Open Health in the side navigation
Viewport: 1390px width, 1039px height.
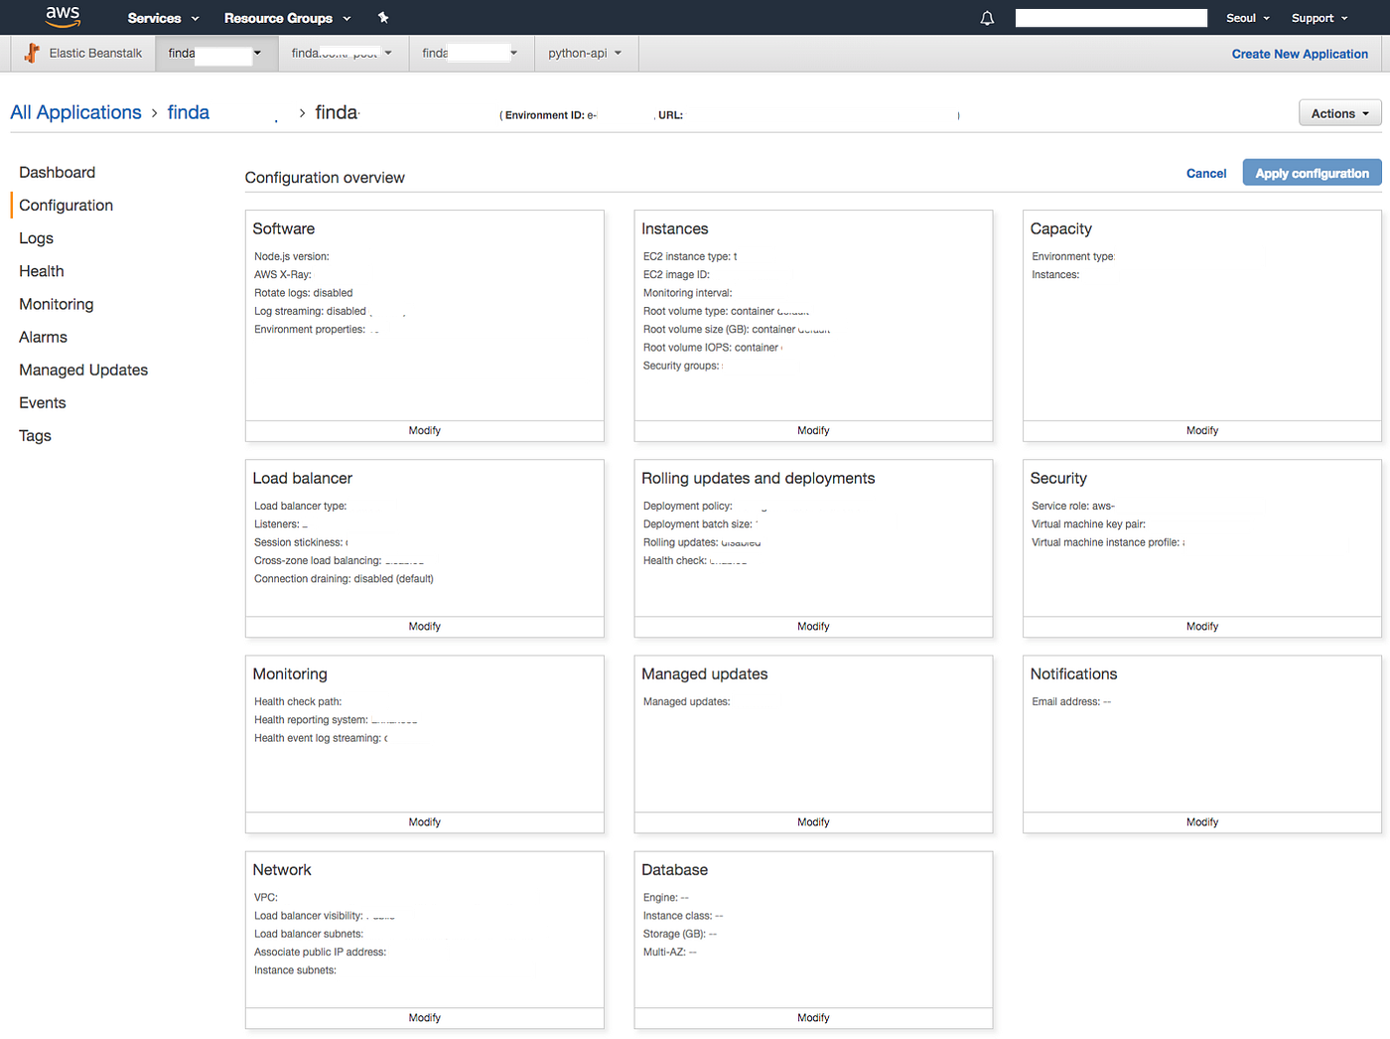(42, 271)
